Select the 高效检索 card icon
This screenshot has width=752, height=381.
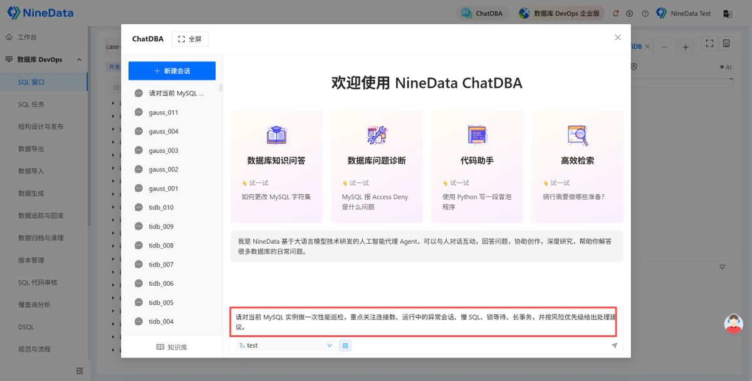[577, 135]
